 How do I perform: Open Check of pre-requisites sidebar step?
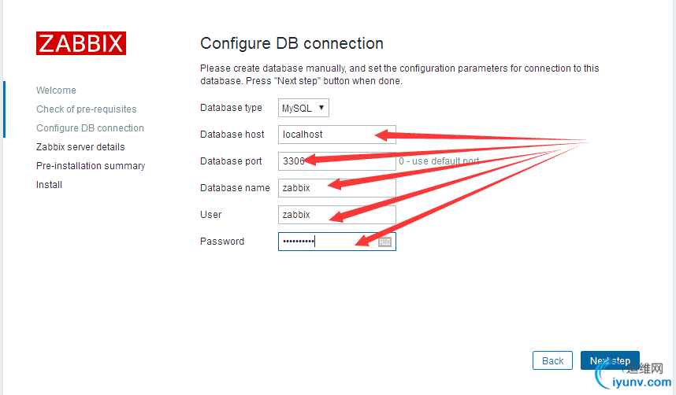pyautogui.click(x=86, y=109)
